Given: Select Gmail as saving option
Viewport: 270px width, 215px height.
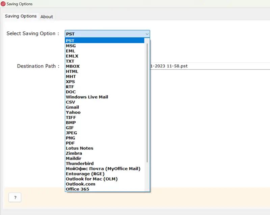Looking at the screenshot, I should [x=105, y=107].
